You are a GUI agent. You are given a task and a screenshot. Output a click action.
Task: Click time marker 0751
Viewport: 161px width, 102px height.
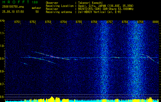click(x=17, y=22)
